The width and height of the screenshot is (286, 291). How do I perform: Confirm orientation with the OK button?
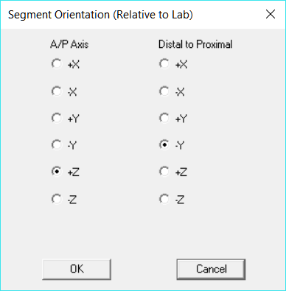click(x=77, y=269)
